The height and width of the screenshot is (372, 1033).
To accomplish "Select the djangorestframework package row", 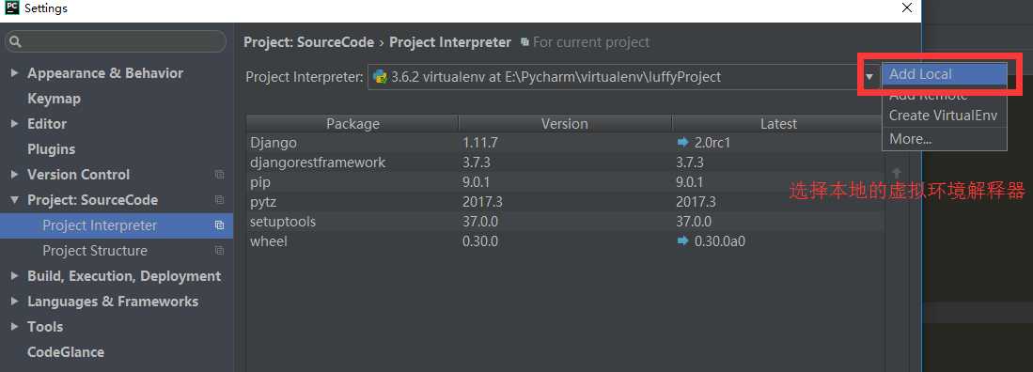I will click(x=565, y=162).
